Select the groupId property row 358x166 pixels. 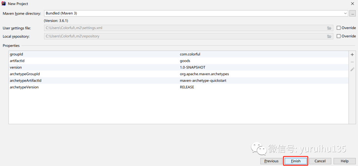(179, 54)
